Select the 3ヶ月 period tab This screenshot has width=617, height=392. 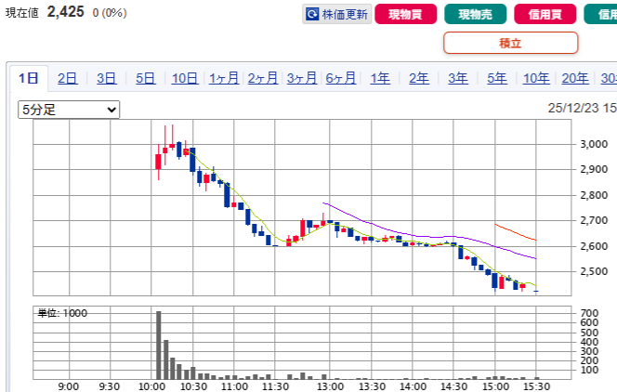coord(302,78)
